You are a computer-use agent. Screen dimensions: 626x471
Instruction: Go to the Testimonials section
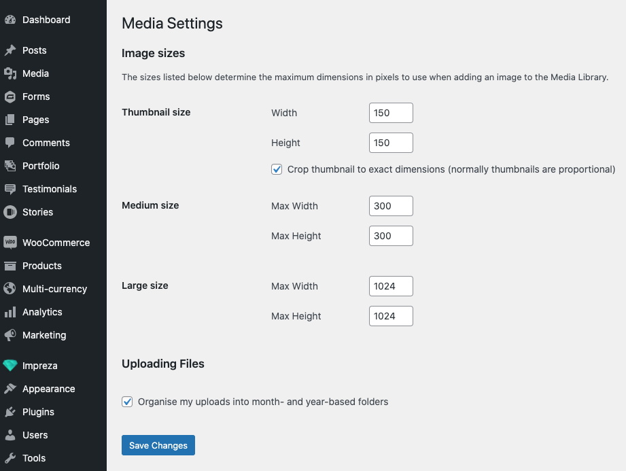coord(49,189)
